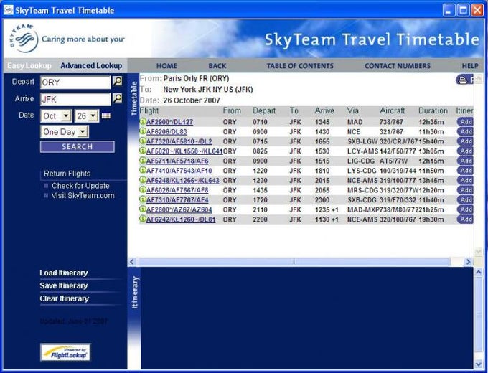Open TABLE OF CONTENTS
The width and height of the screenshot is (488, 373).
point(300,66)
